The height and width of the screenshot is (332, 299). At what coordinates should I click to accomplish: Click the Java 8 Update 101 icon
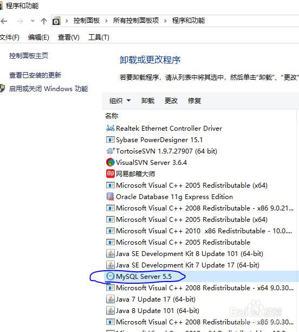coord(110,311)
